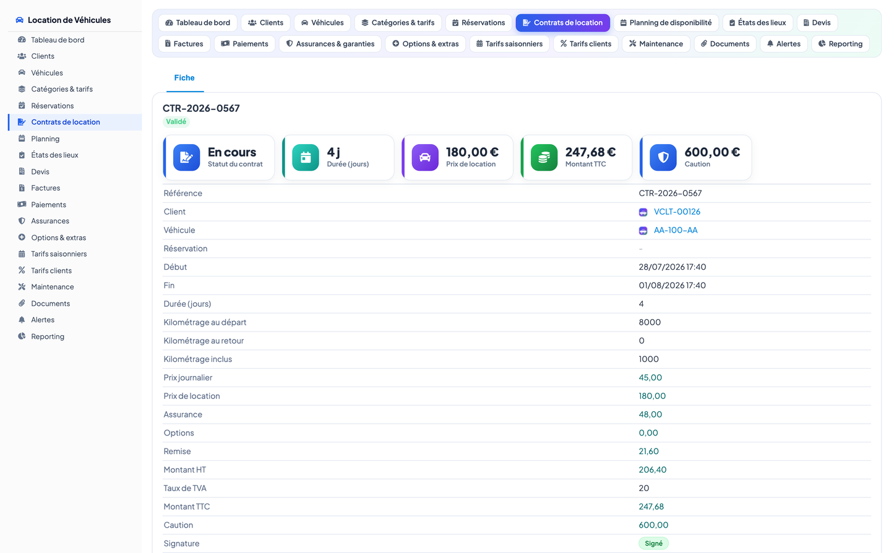894x553 pixels.
Task: Open client link VCLT-00126
Action: [677, 212]
